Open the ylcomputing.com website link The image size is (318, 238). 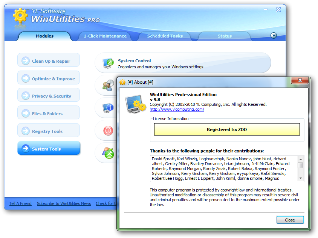coord(177,109)
